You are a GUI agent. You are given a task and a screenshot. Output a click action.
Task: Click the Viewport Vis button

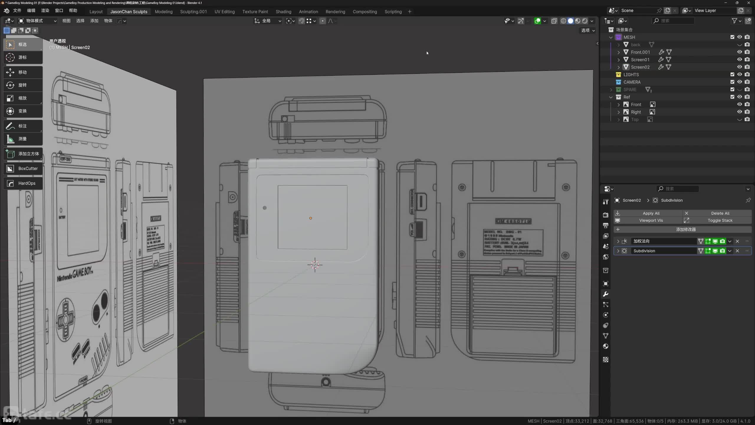point(648,220)
